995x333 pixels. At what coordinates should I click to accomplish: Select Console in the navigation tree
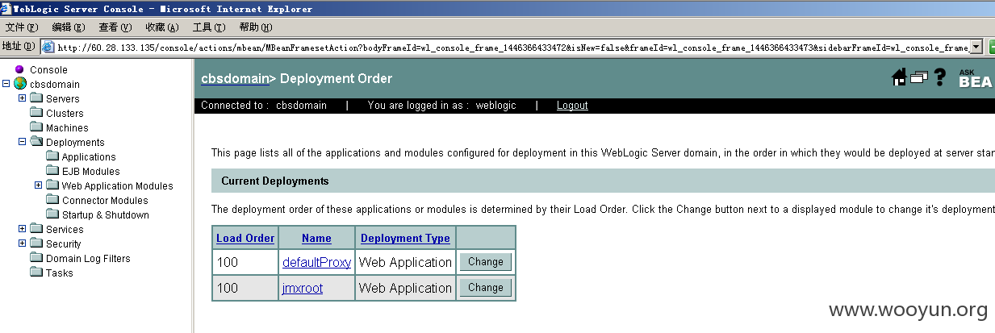[x=48, y=69]
